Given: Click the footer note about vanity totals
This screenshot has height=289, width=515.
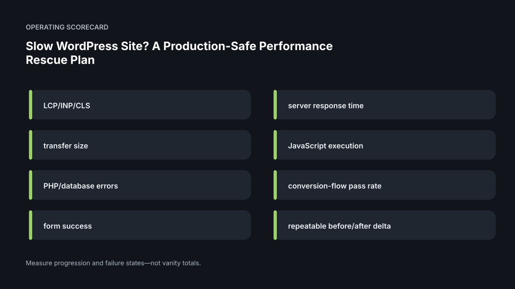Looking at the screenshot, I should pos(113,263).
